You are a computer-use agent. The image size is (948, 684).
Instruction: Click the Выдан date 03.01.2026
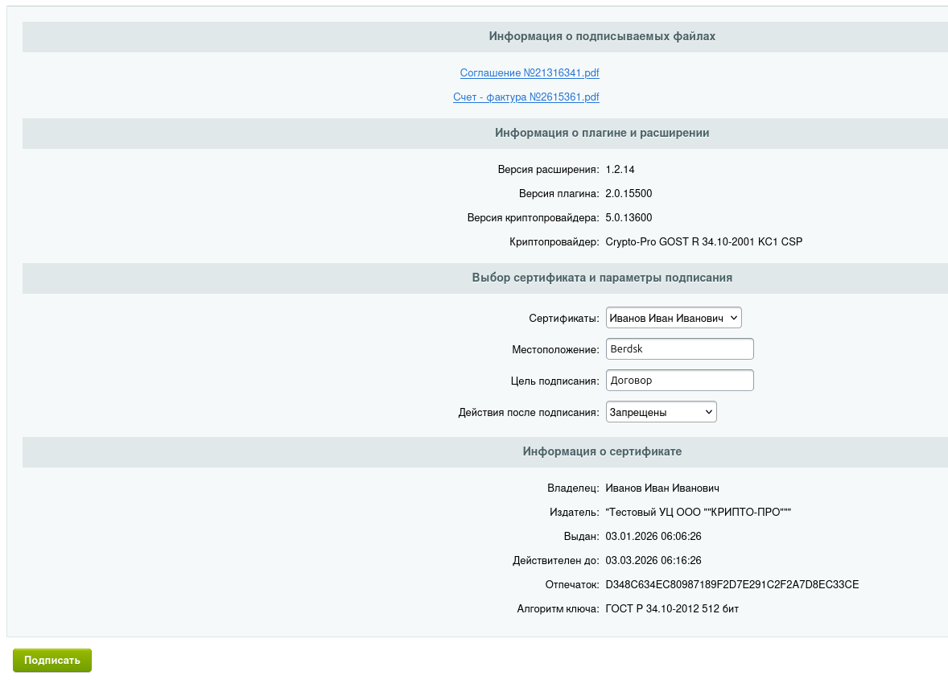(653, 536)
